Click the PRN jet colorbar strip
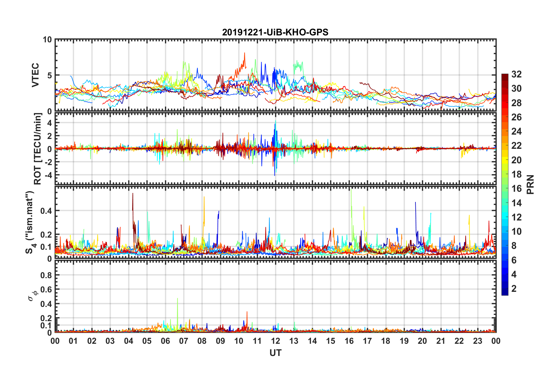 click(505, 184)
